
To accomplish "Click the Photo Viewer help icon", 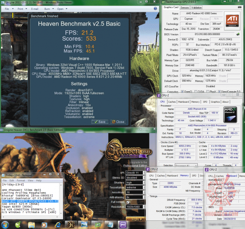I will (x=155, y=9).
